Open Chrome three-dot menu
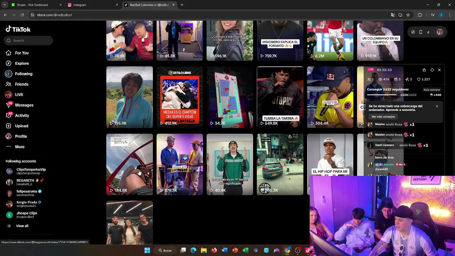The image size is (455, 256). [450, 15]
